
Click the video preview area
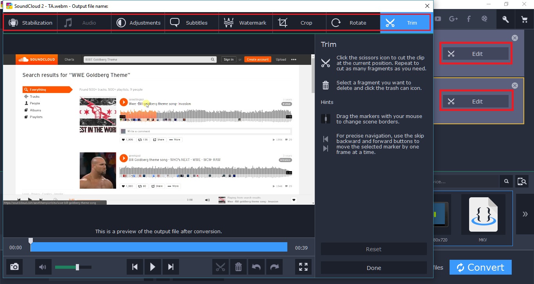(159, 129)
